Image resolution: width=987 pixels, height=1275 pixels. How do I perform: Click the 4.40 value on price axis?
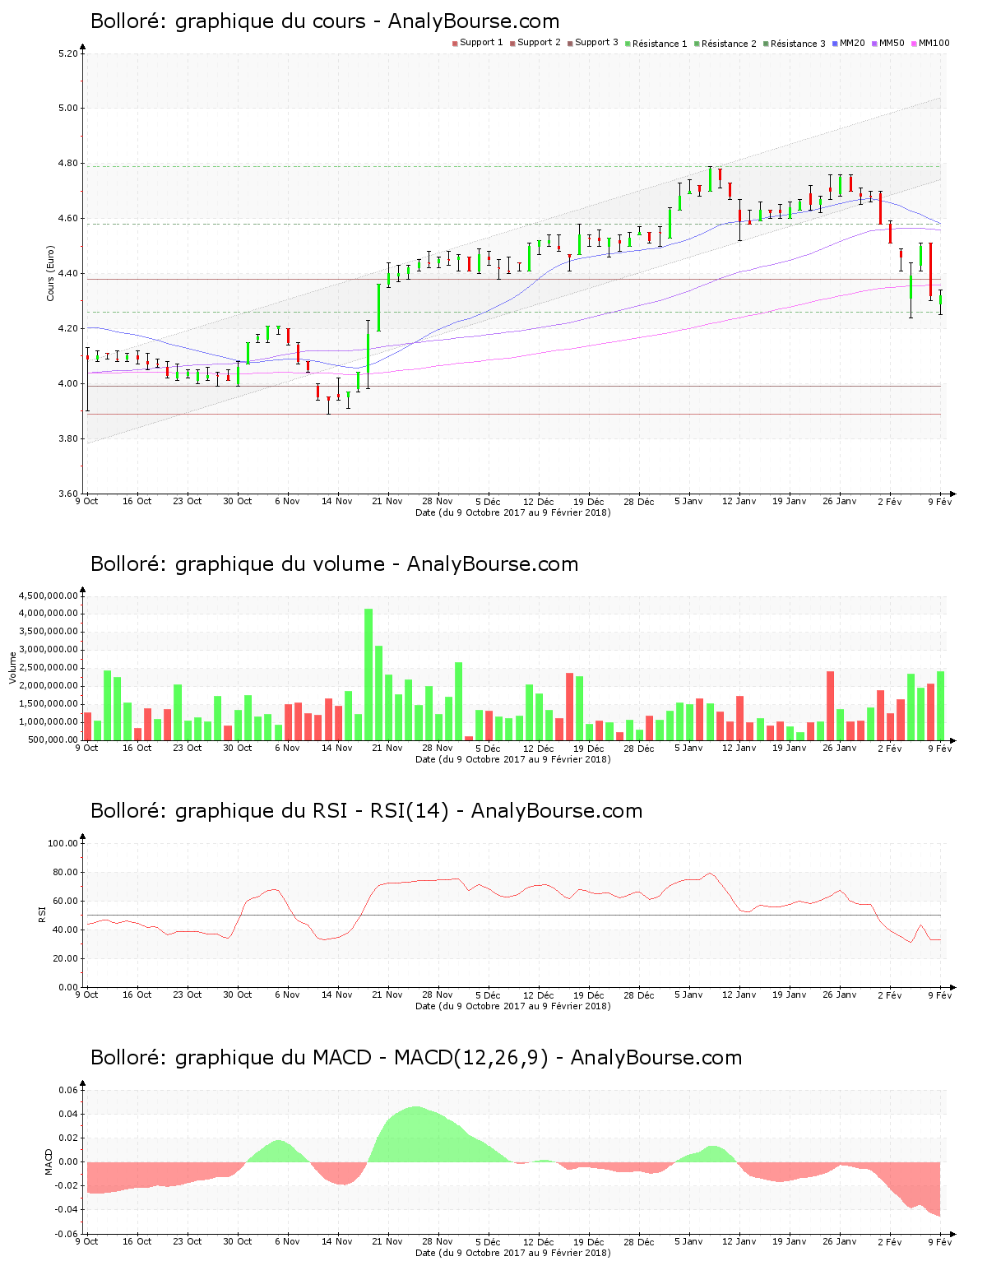[x=68, y=274]
